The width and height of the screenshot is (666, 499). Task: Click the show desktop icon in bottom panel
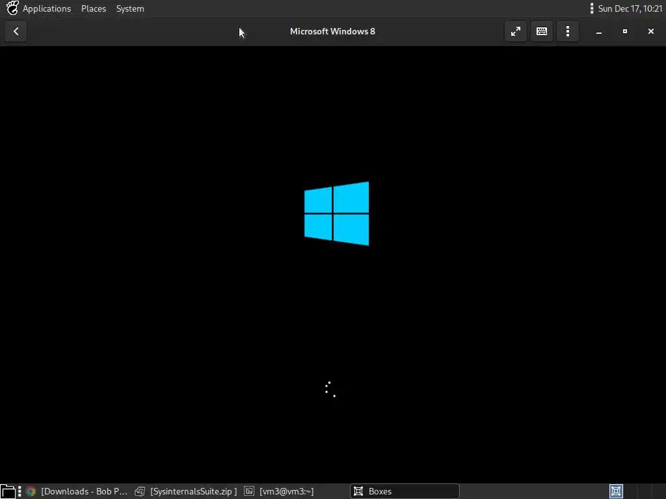click(8, 491)
